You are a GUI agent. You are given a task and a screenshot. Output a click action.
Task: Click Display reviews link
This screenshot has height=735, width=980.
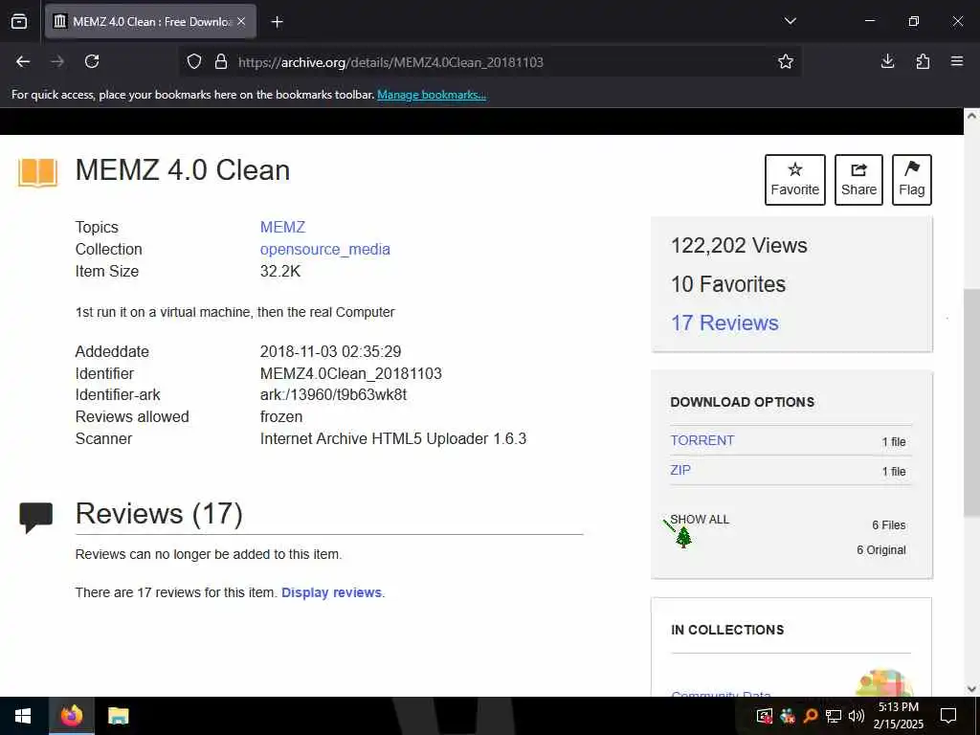click(x=331, y=592)
